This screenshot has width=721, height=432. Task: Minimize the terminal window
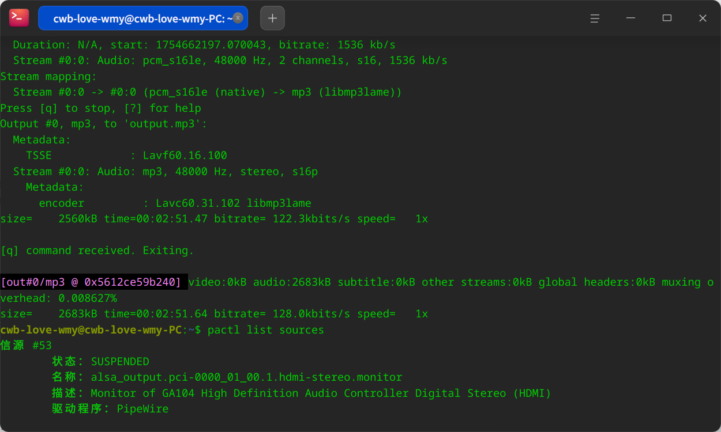click(631, 18)
